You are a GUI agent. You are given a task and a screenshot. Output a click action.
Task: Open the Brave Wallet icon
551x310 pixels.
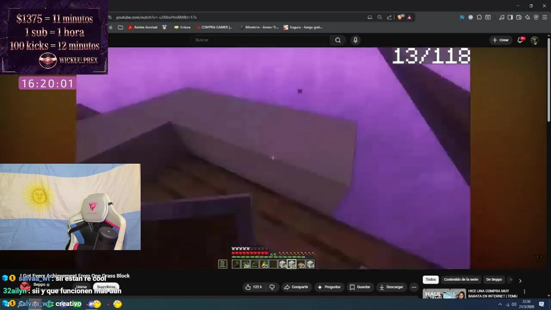pos(519,17)
